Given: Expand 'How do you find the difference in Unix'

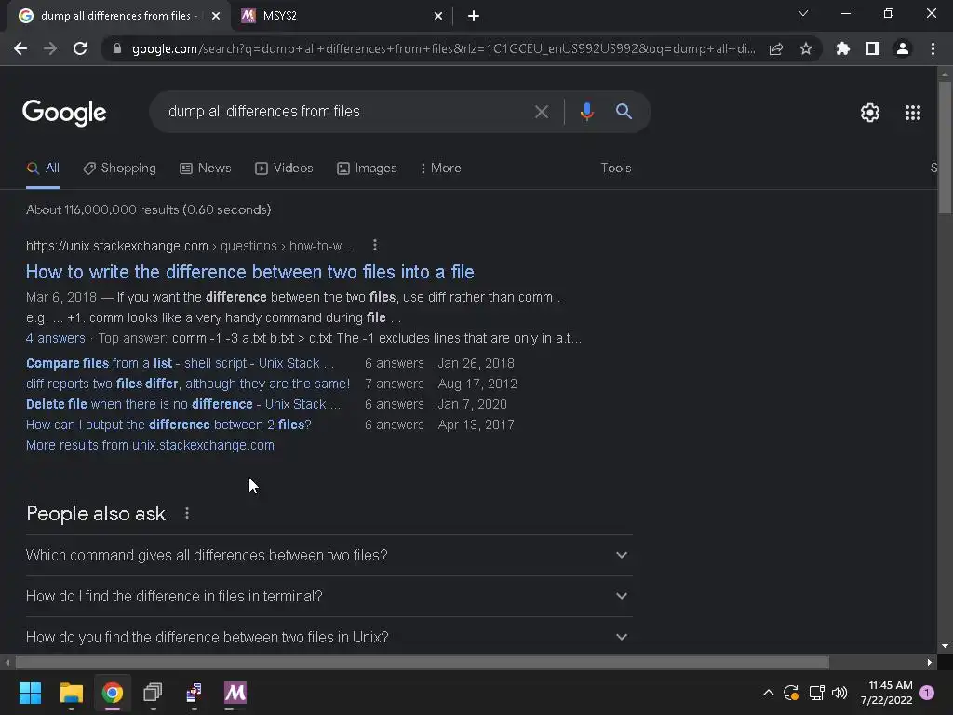Looking at the screenshot, I should click(x=329, y=637).
